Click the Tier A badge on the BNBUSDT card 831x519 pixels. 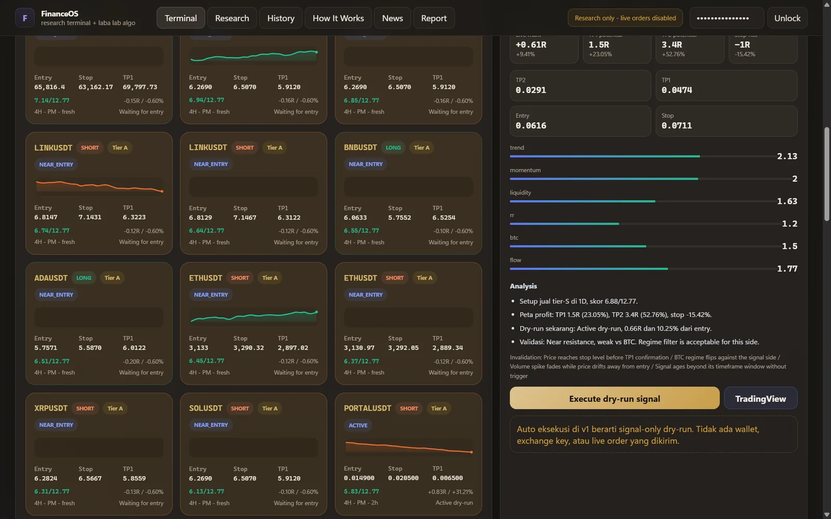click(422, 148)
